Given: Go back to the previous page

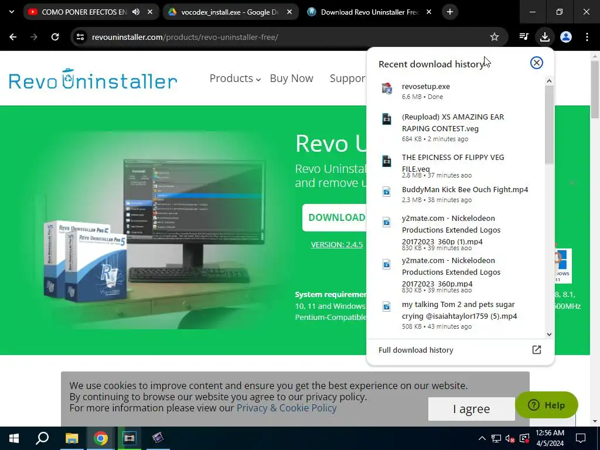Looking at the screenshot, I should pos(13,37).
